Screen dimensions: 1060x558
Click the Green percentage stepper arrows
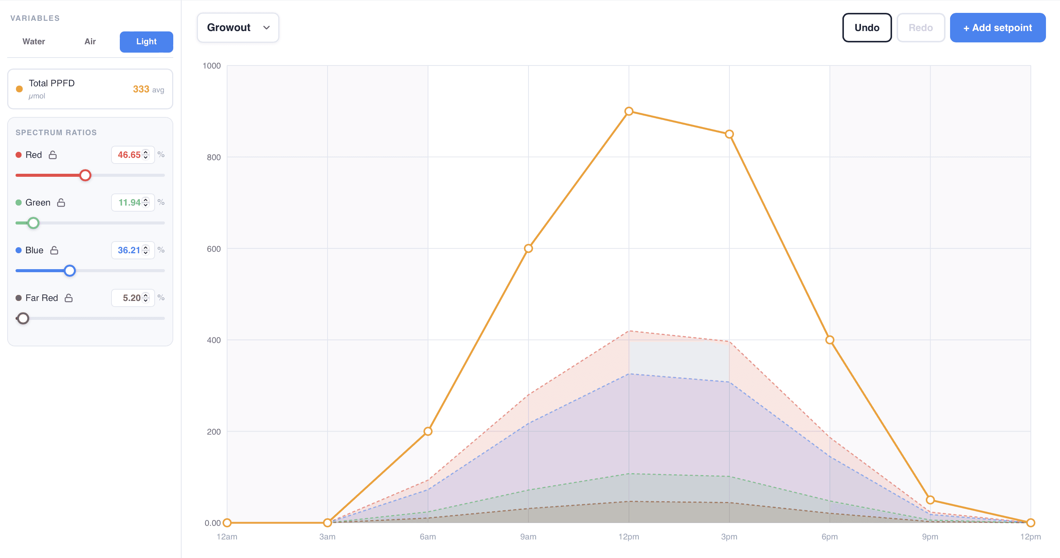[x=146, y=203]
